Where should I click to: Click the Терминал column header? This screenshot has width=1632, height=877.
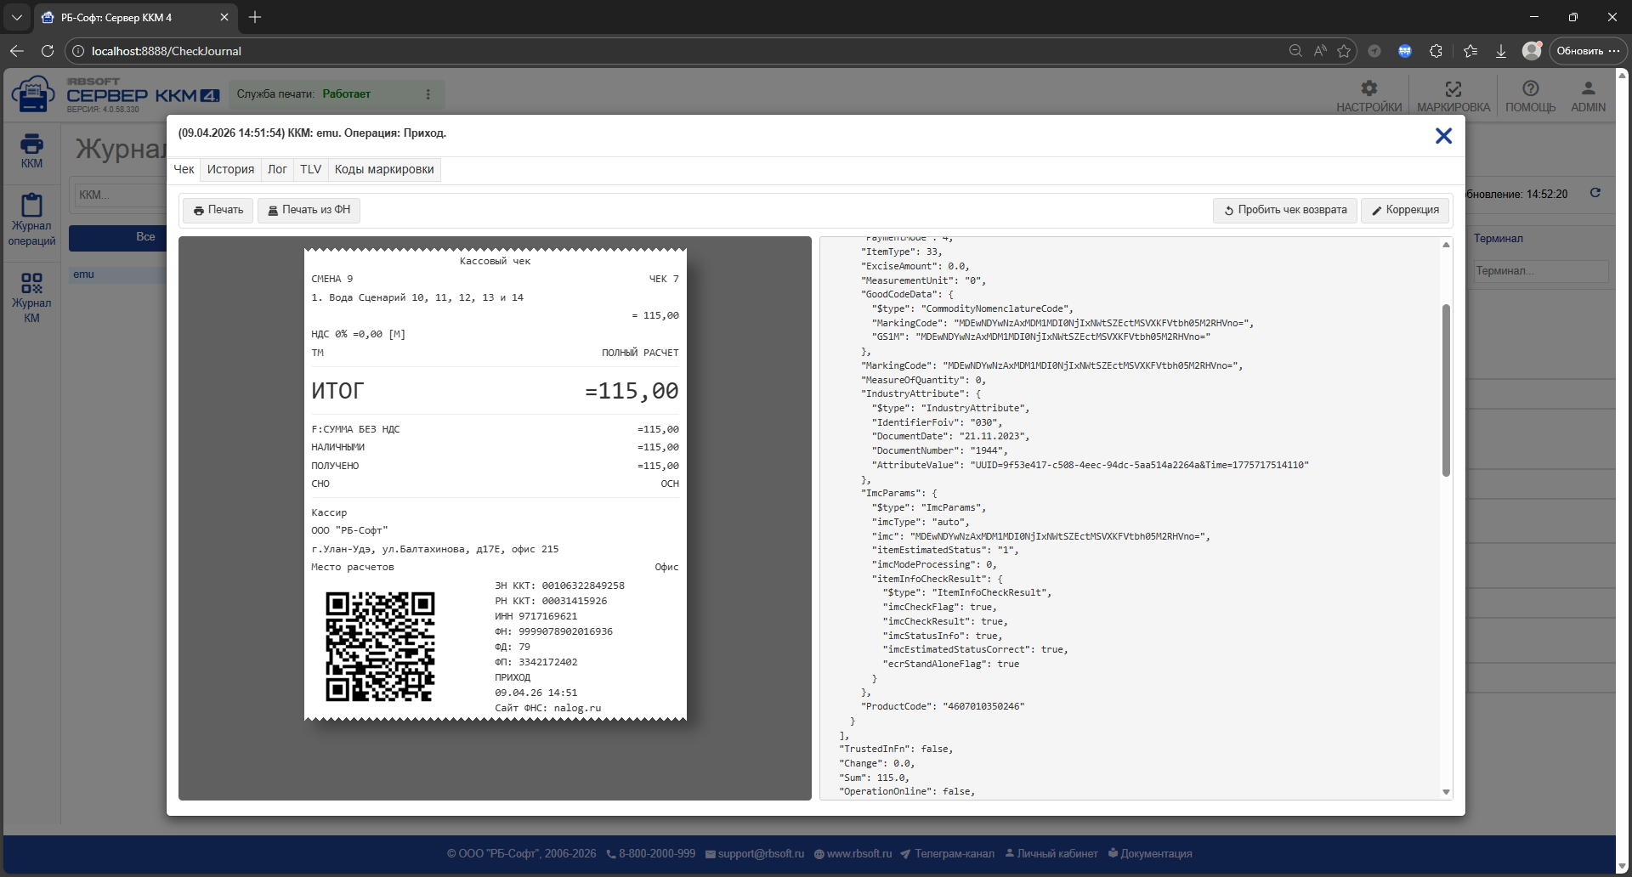[1498, 239]
